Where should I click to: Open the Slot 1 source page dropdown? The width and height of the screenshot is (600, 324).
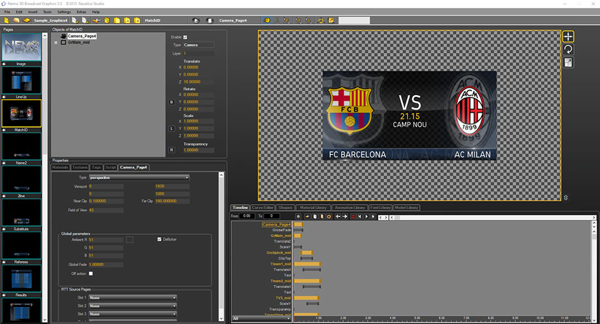tap(133, 297)
